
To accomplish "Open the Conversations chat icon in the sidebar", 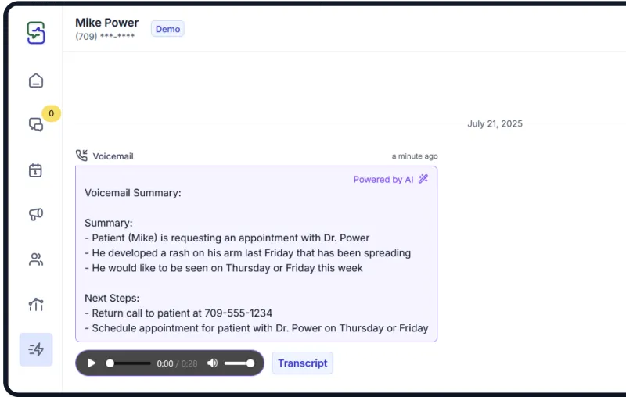I will coord(36,124).
